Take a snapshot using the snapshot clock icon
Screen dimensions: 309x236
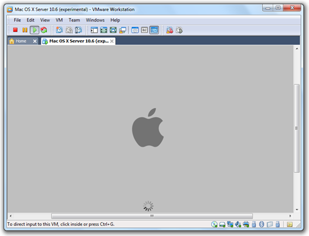[x=59, y=30]
